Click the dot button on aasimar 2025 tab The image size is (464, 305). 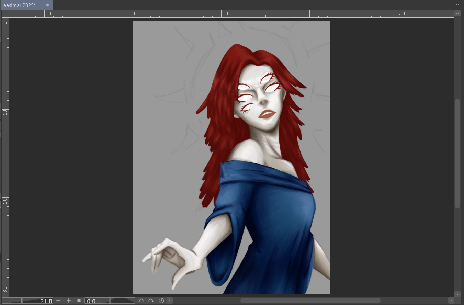tap(47, 5)
